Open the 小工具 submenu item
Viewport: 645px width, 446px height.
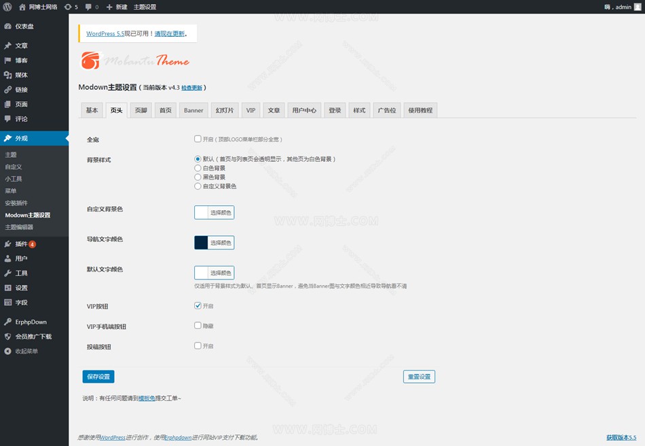14,179
